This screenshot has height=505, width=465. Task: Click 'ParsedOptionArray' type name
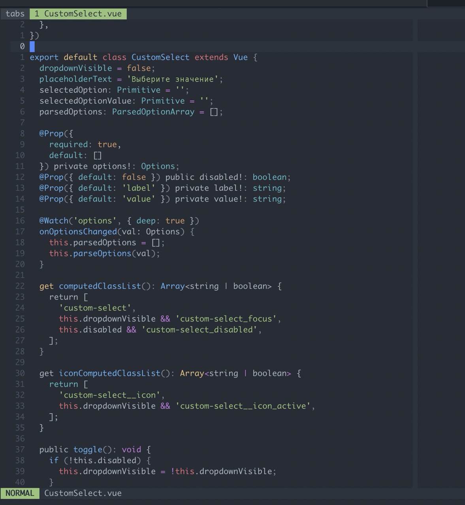tap(153, 112)
